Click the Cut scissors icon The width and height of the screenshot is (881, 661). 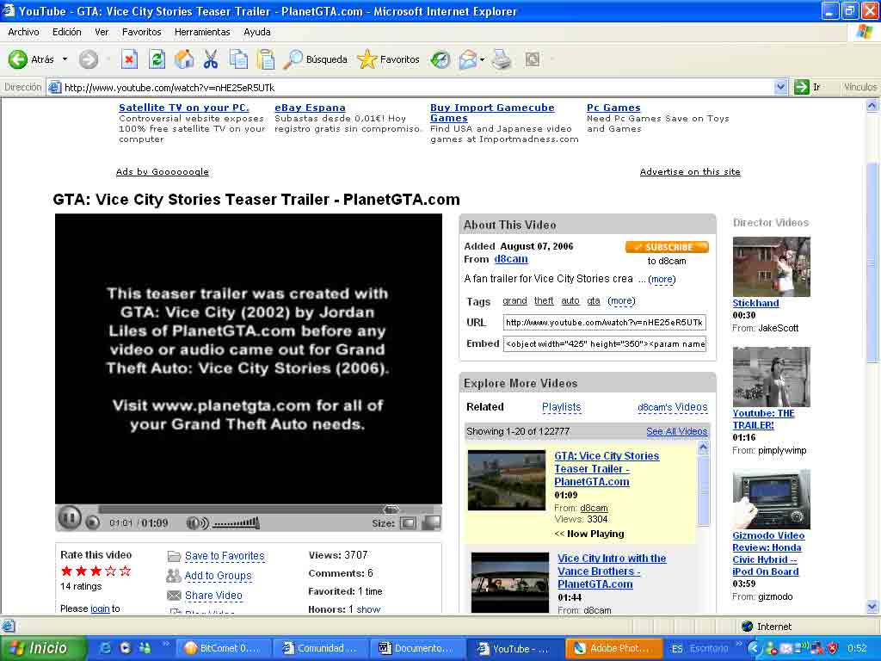(x=211, y=59)
